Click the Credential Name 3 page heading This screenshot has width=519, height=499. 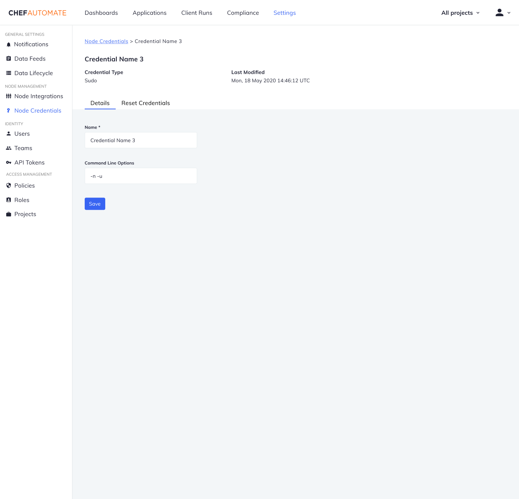[x=114, y=59]
